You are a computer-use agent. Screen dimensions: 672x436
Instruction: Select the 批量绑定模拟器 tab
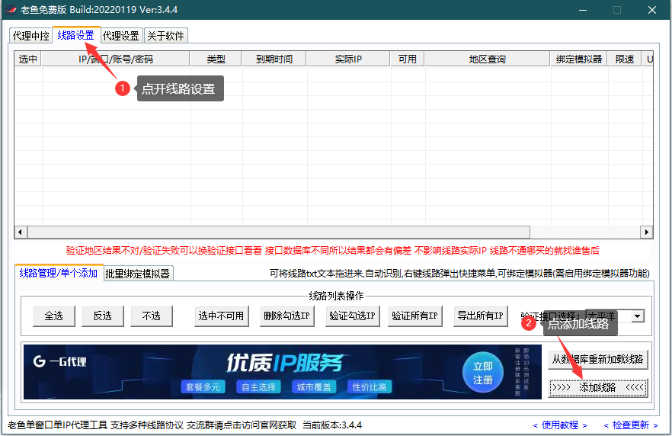(138, 273)
